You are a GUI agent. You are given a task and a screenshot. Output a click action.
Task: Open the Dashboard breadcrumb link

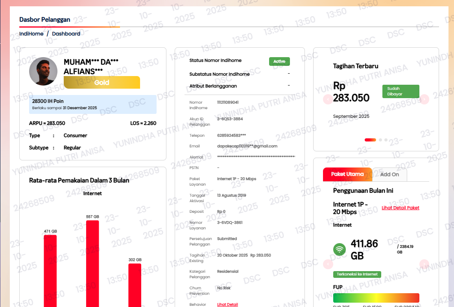66,33
